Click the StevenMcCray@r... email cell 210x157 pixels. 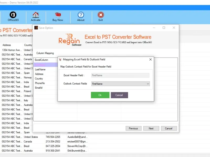click(x=77, y=146)
